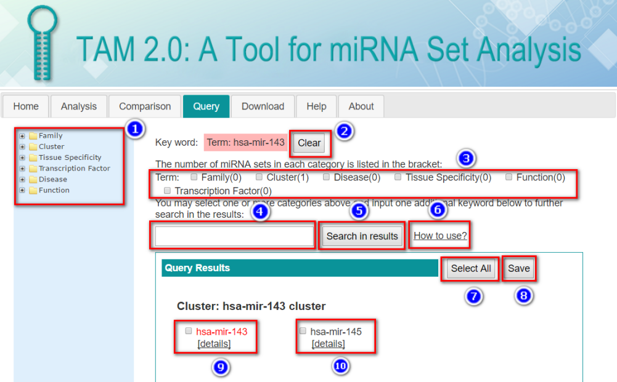
Task: Open the Help tab
Action: (x=316, y=106)
